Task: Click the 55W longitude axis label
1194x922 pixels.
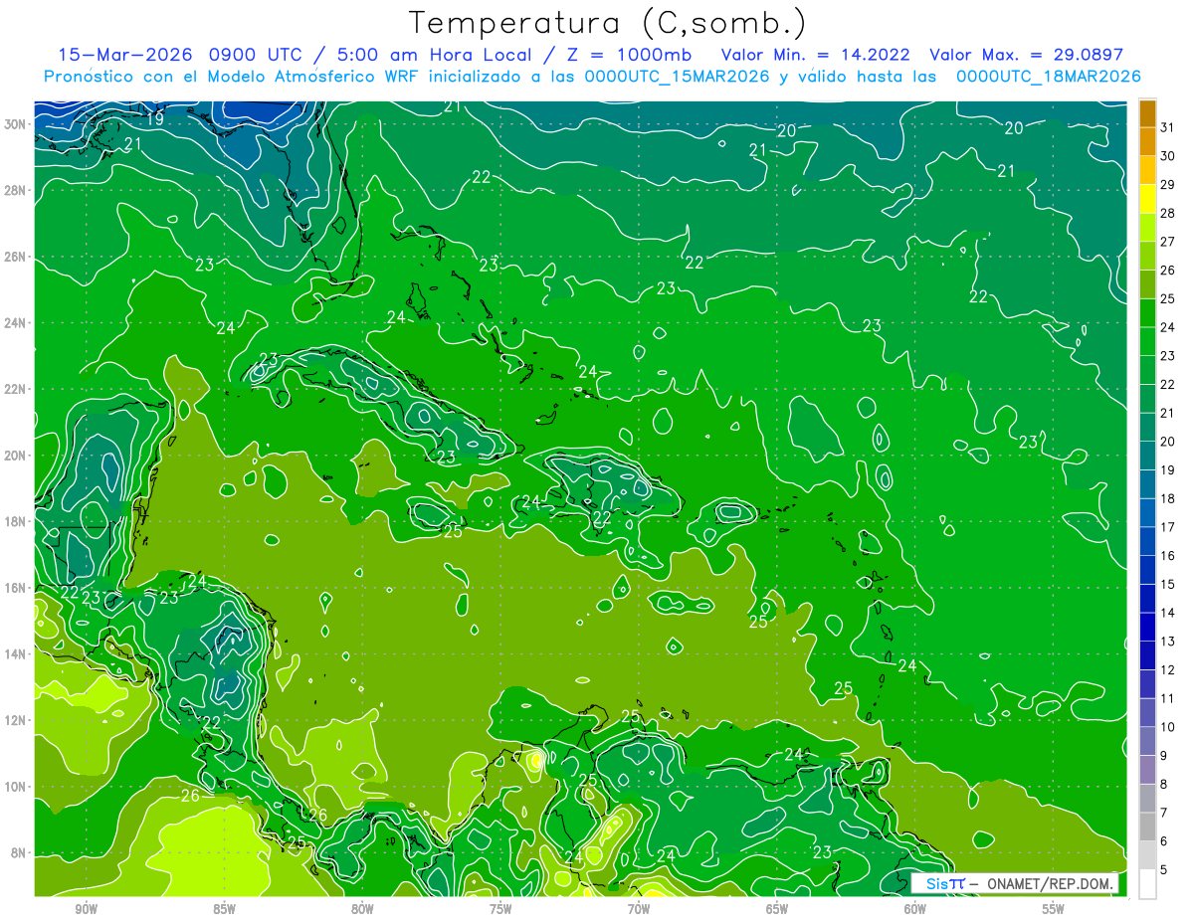Action: (1053, 910)
